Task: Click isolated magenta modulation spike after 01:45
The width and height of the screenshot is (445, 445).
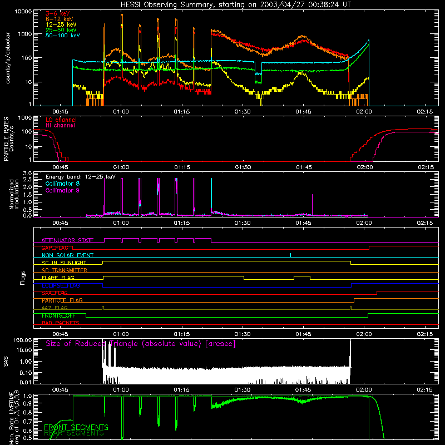Action: [313, 205]
